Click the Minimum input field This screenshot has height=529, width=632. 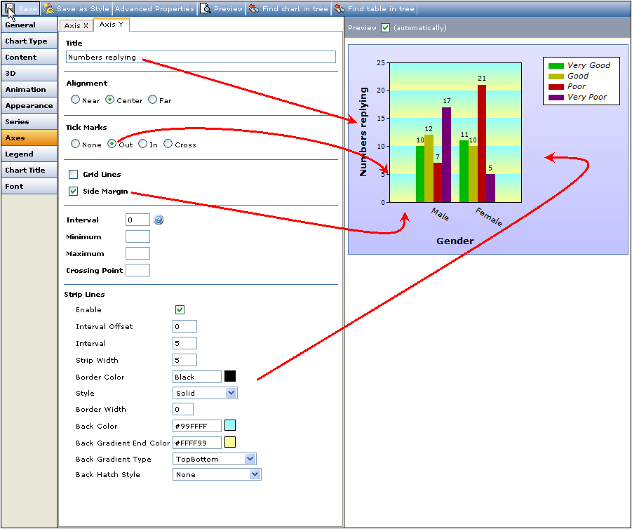(138, 236)
